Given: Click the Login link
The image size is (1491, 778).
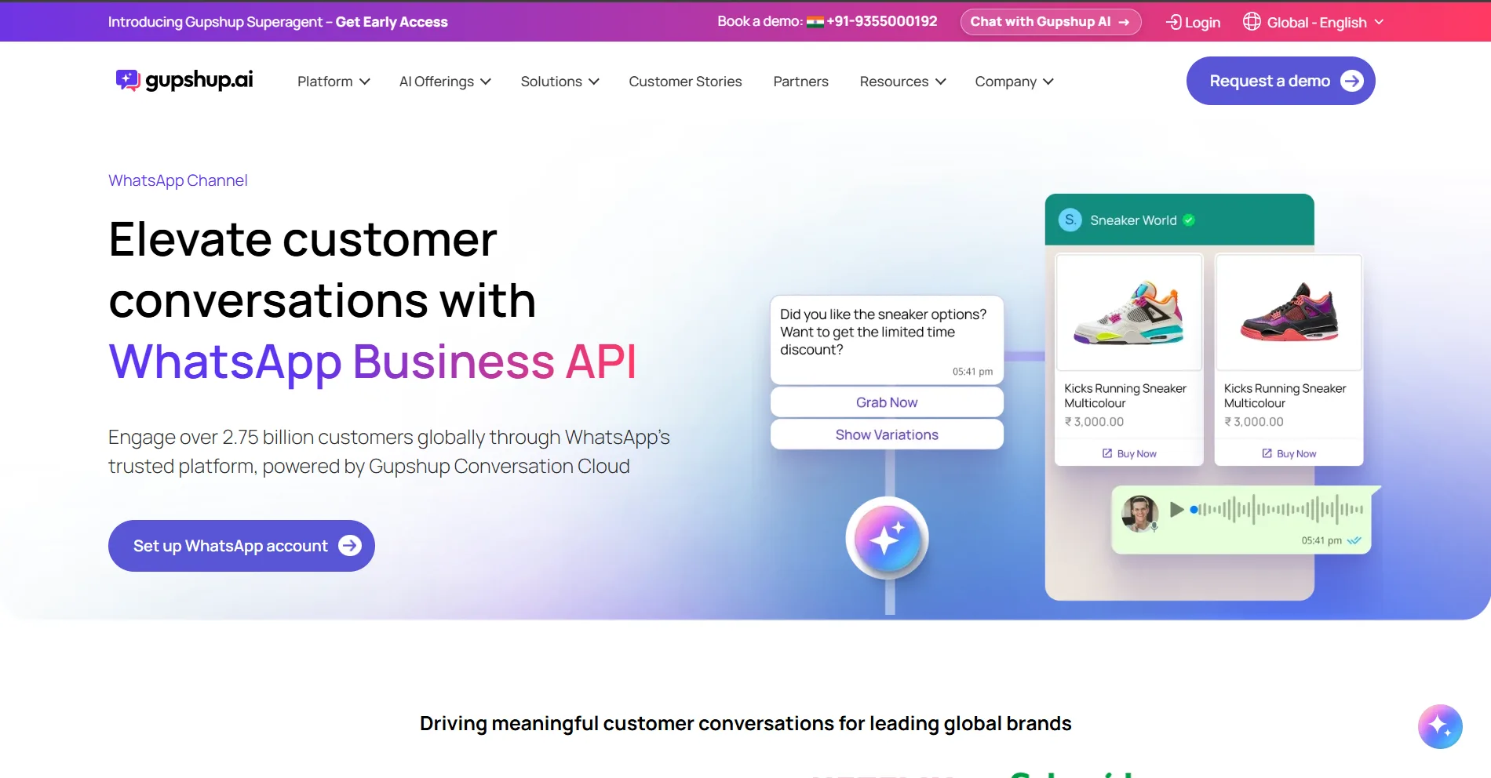Looking at the screenshot, I should (x=1194, y=22).
